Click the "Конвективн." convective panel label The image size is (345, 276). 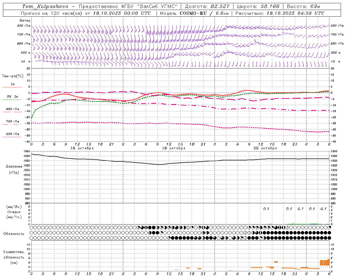(14, 252)
